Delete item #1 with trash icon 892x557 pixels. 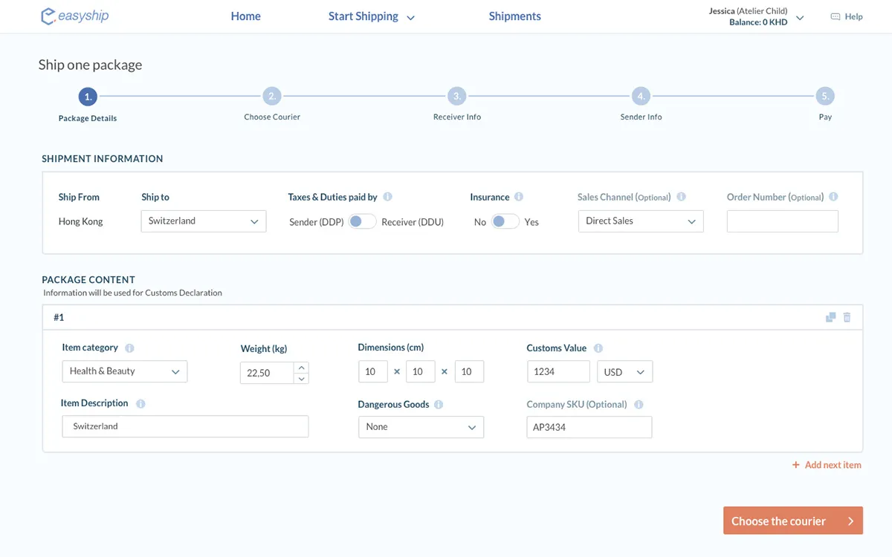tap(847, 317)
